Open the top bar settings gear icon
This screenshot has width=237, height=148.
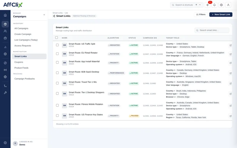click(221, 5)
